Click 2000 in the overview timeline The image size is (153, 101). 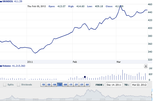[x=9, y=99]
